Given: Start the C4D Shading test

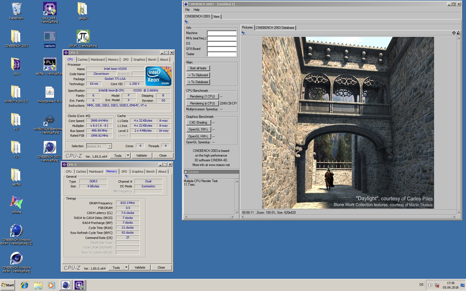Looking at the screenshot, I should tap(198, 122).
